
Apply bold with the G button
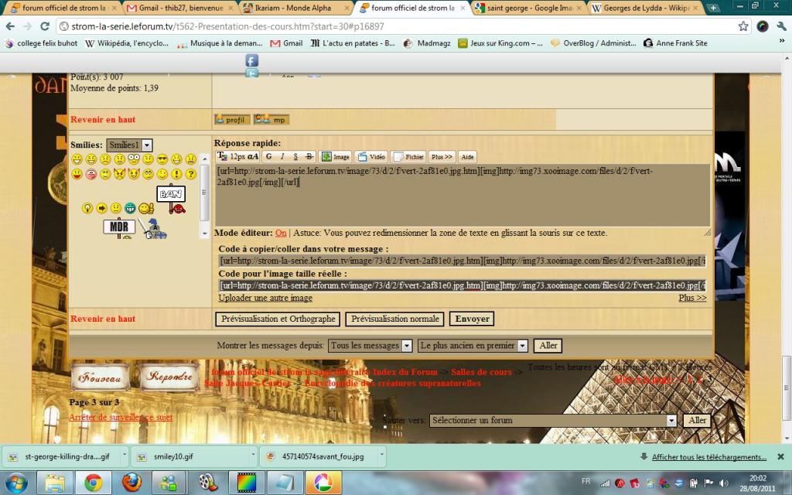(268, 156)
